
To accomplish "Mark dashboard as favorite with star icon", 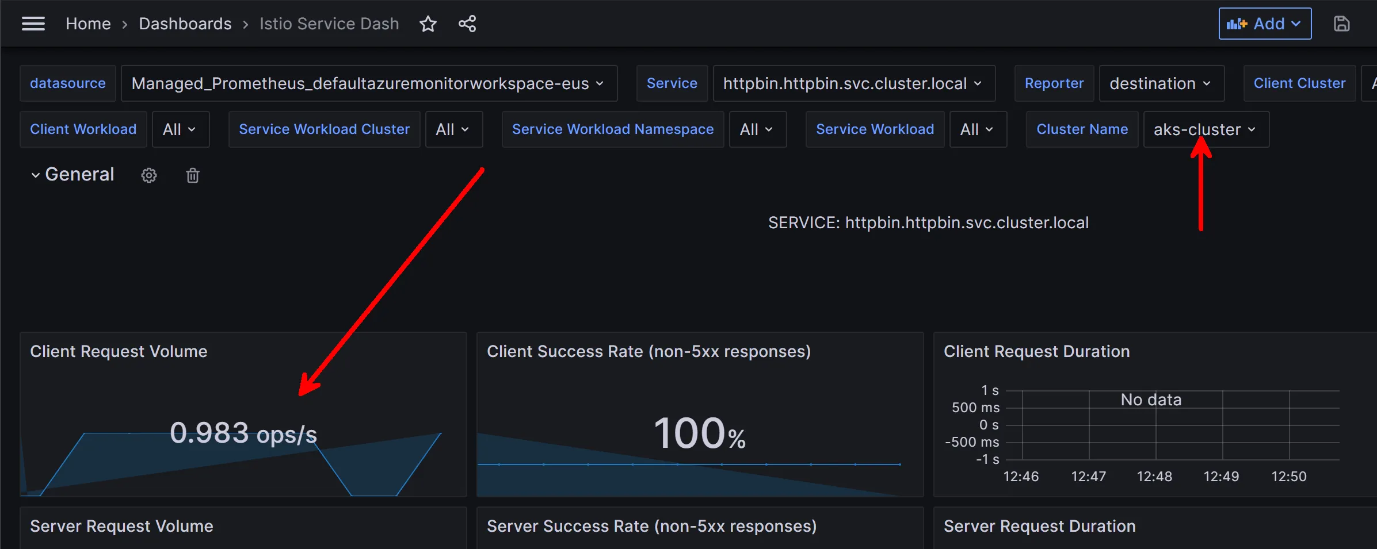I will point(428,24).
